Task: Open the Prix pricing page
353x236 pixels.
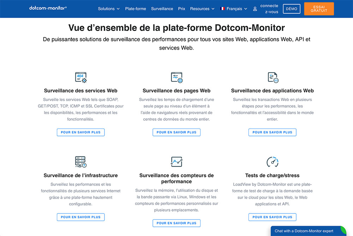Action: point(181,9)
